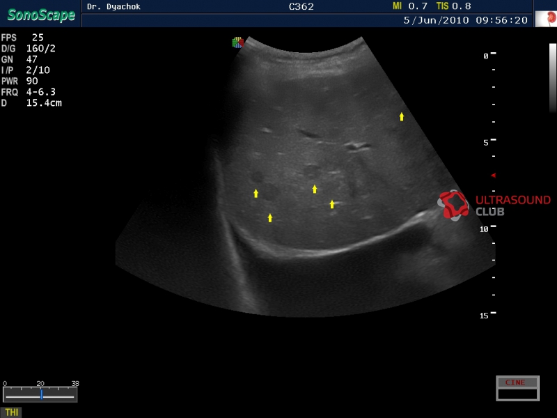Viewport: 557px width, 418px height.
Task: Click the empty box under CINE
Action: [517, 394]
